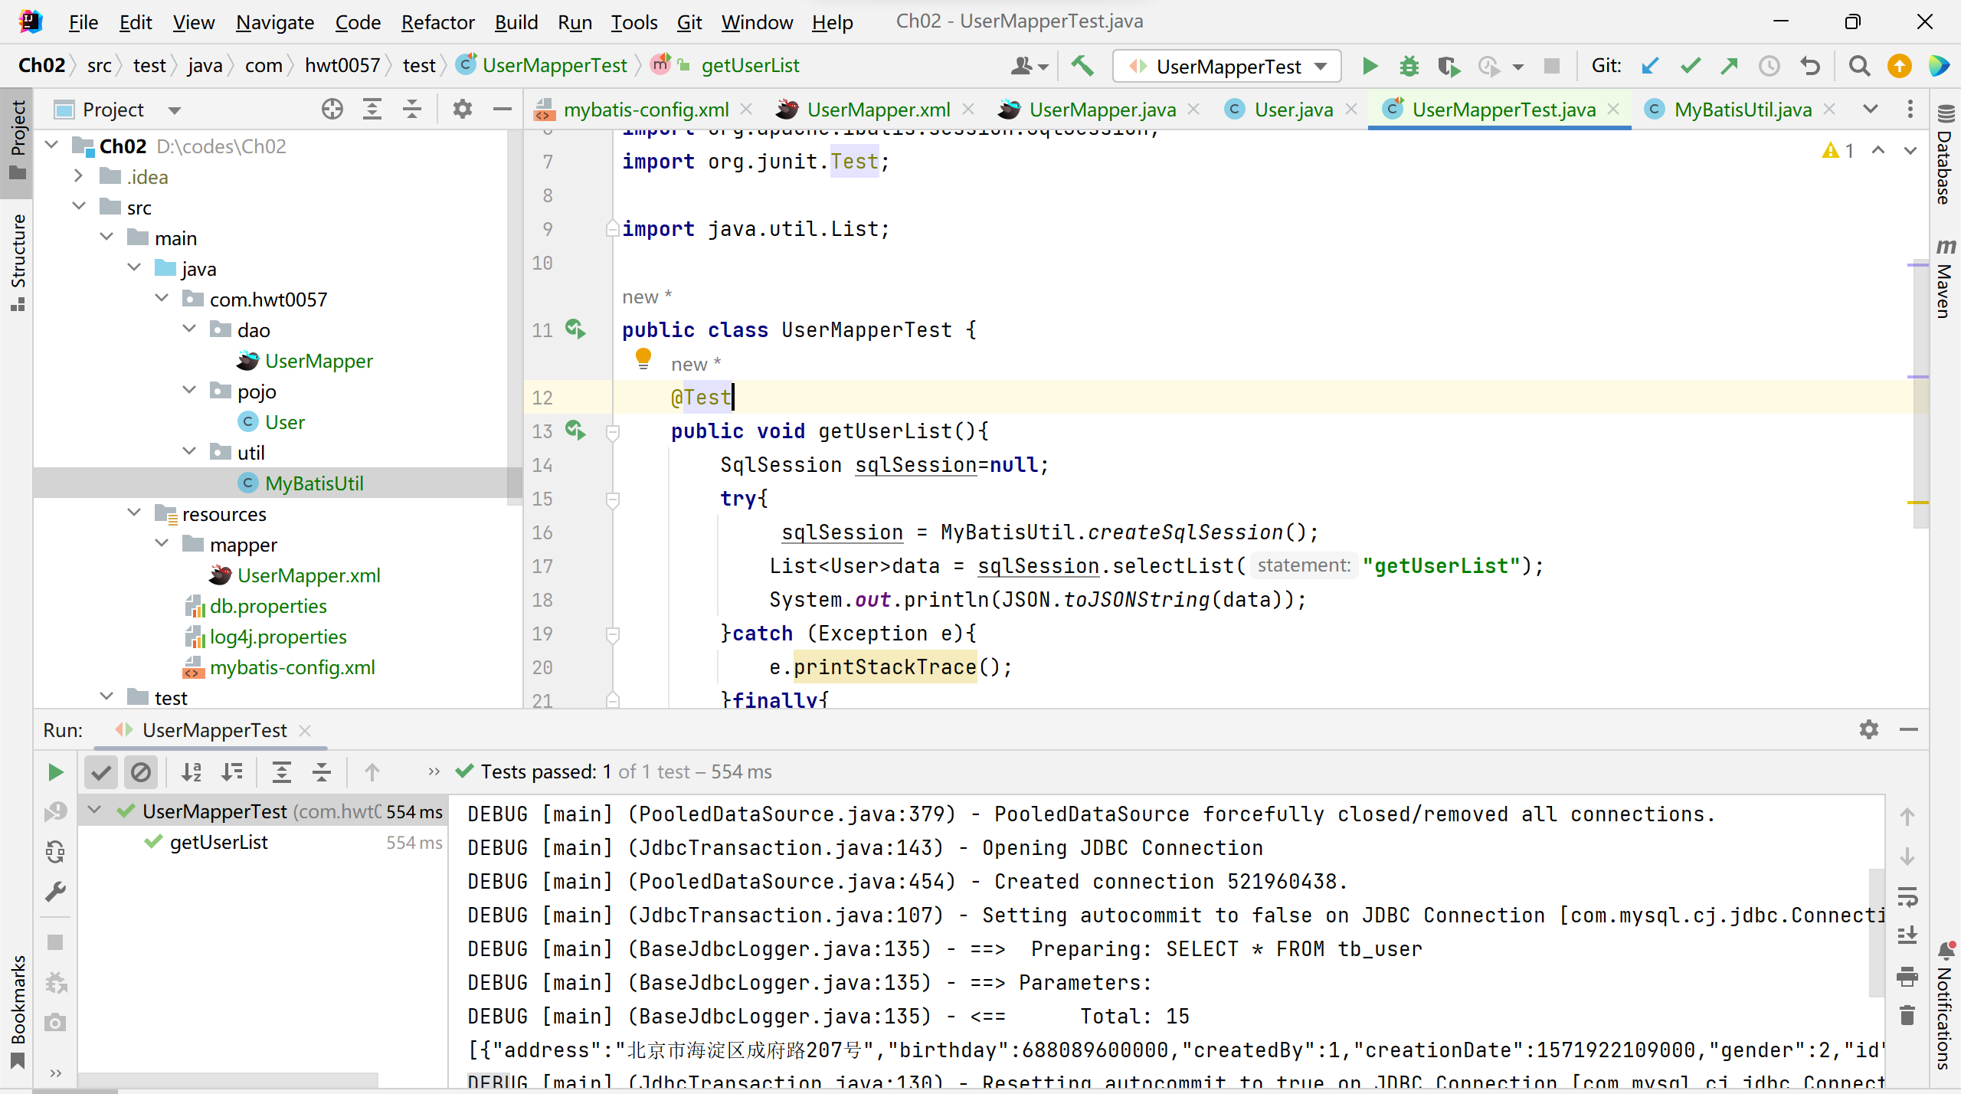Toggle Soft-Wrap in console sidebar
Image resolution: width=1961 pixels, height=1094 pixels.
tap(1907, 896)
